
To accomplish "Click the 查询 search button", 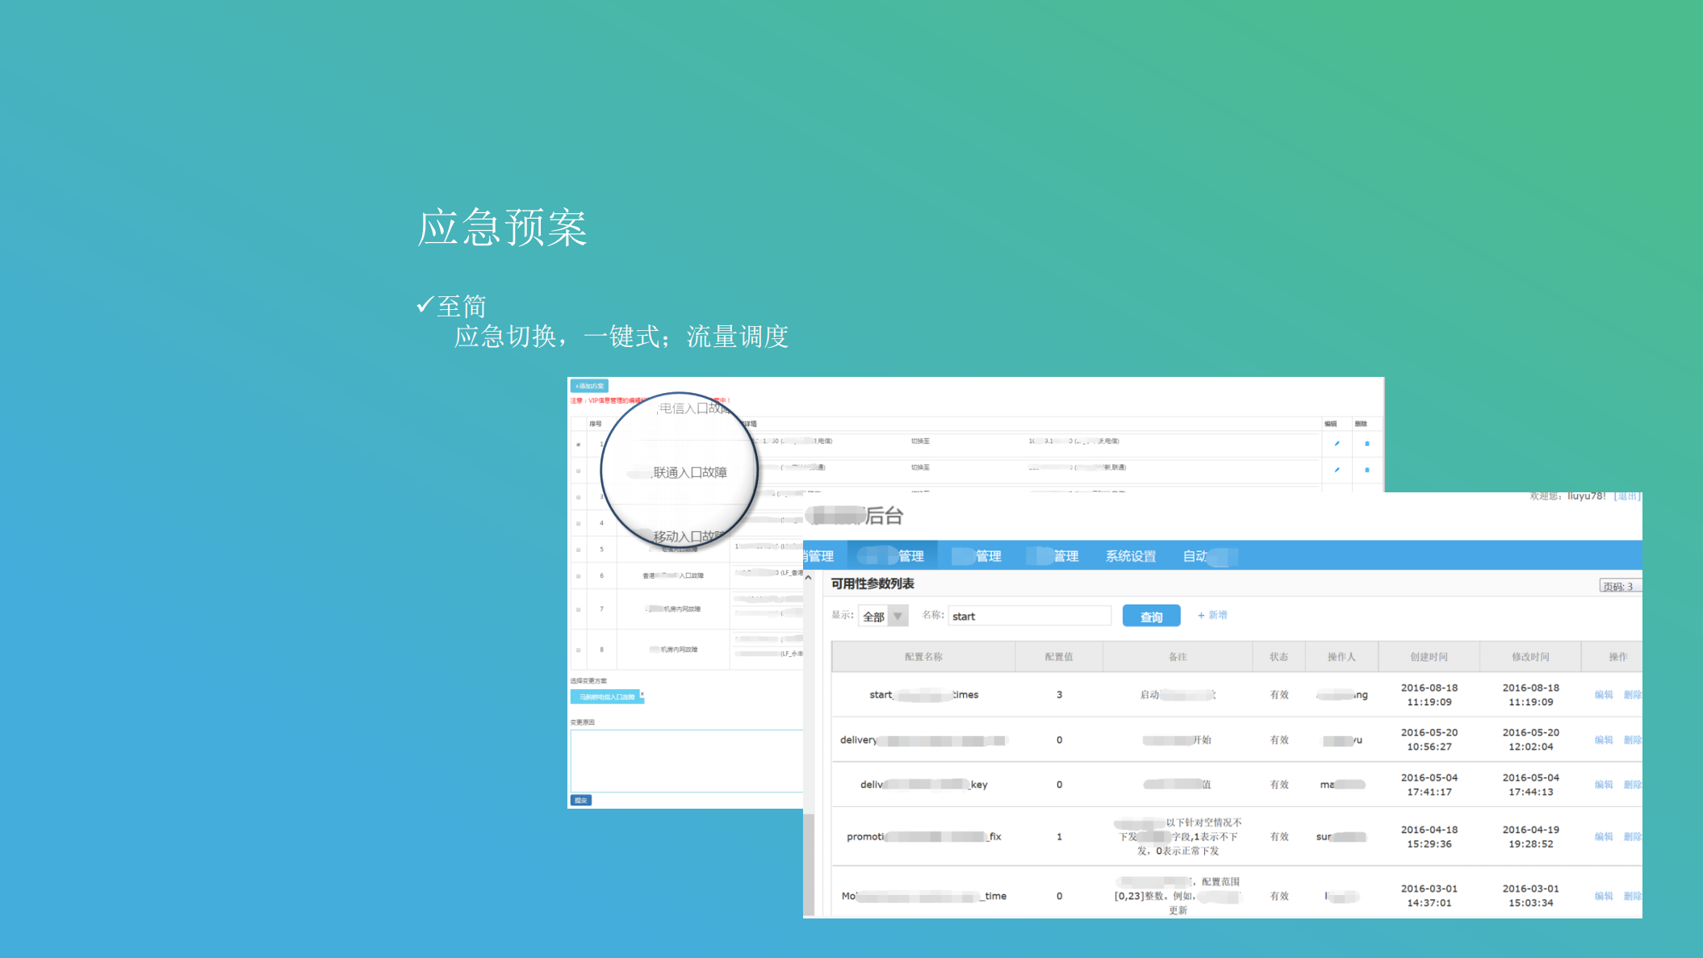I will [1150, 615].
